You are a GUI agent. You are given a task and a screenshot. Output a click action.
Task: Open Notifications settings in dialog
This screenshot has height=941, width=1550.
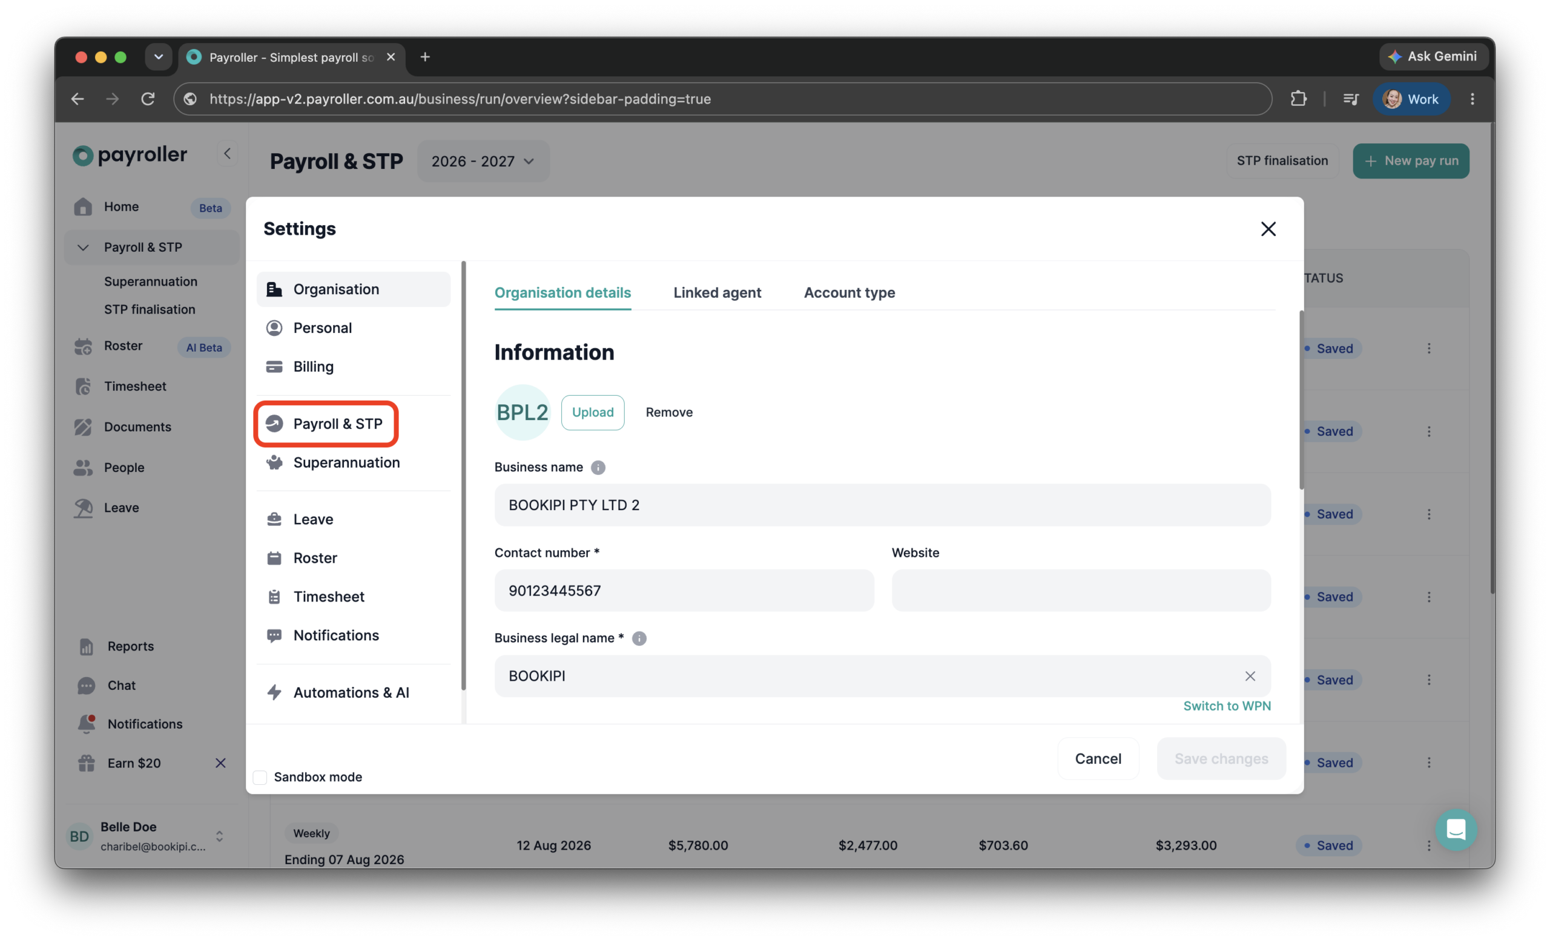[353, 635]
